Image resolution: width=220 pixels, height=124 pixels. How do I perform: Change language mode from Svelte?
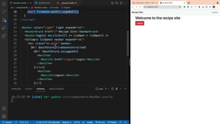90,122
